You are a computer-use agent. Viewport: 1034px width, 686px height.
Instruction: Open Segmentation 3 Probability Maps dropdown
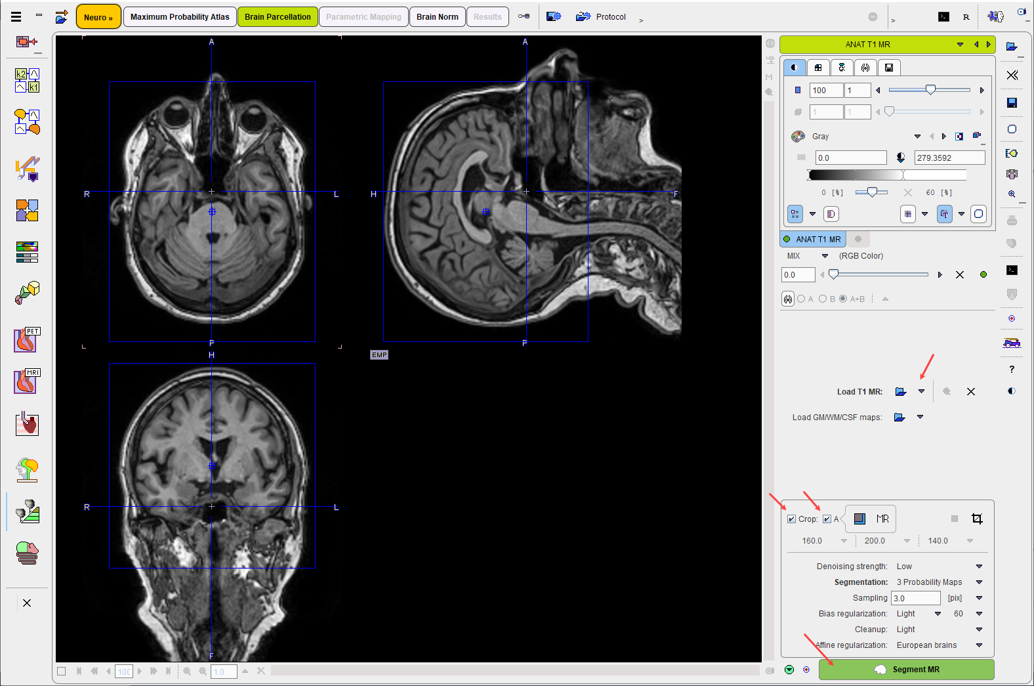point(980,582)
